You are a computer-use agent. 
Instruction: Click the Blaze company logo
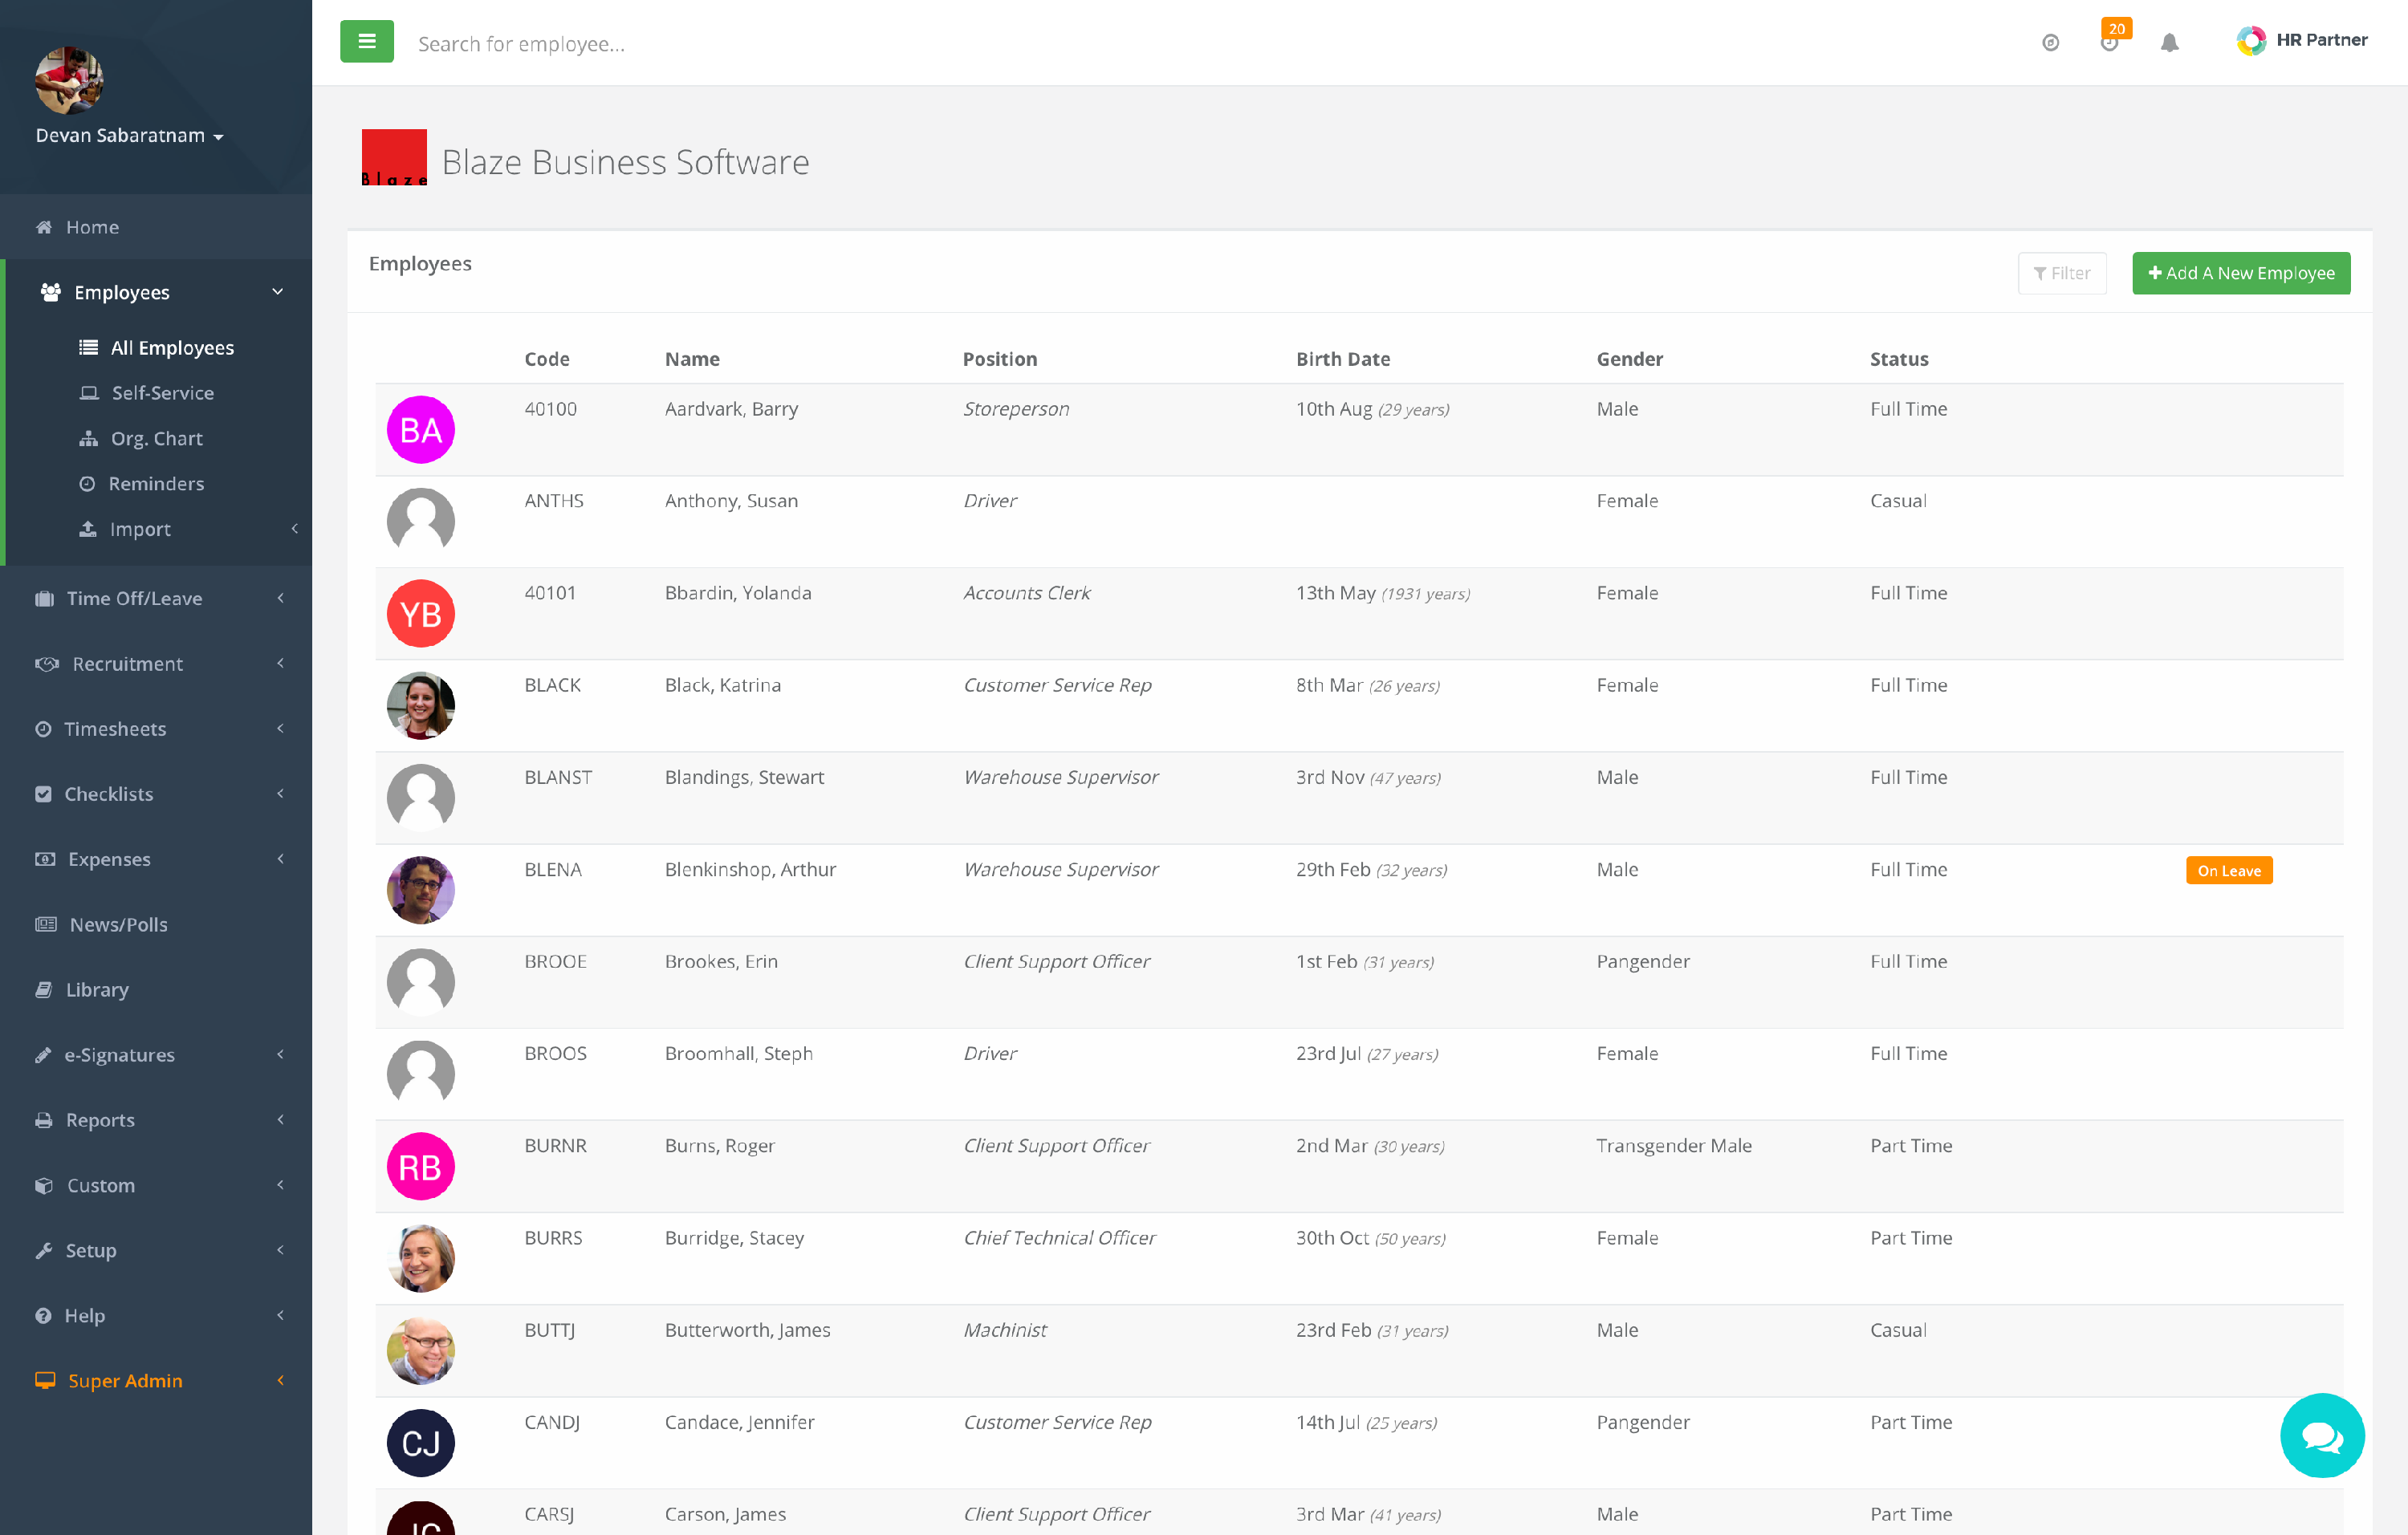coord(393,158)
